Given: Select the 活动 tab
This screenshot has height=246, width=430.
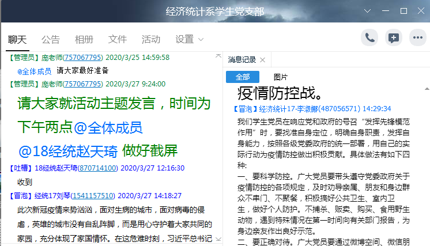Looking at the screenshot, I should (x=151, y=39).
